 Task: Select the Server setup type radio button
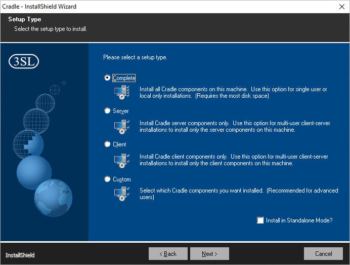(107, 110)
